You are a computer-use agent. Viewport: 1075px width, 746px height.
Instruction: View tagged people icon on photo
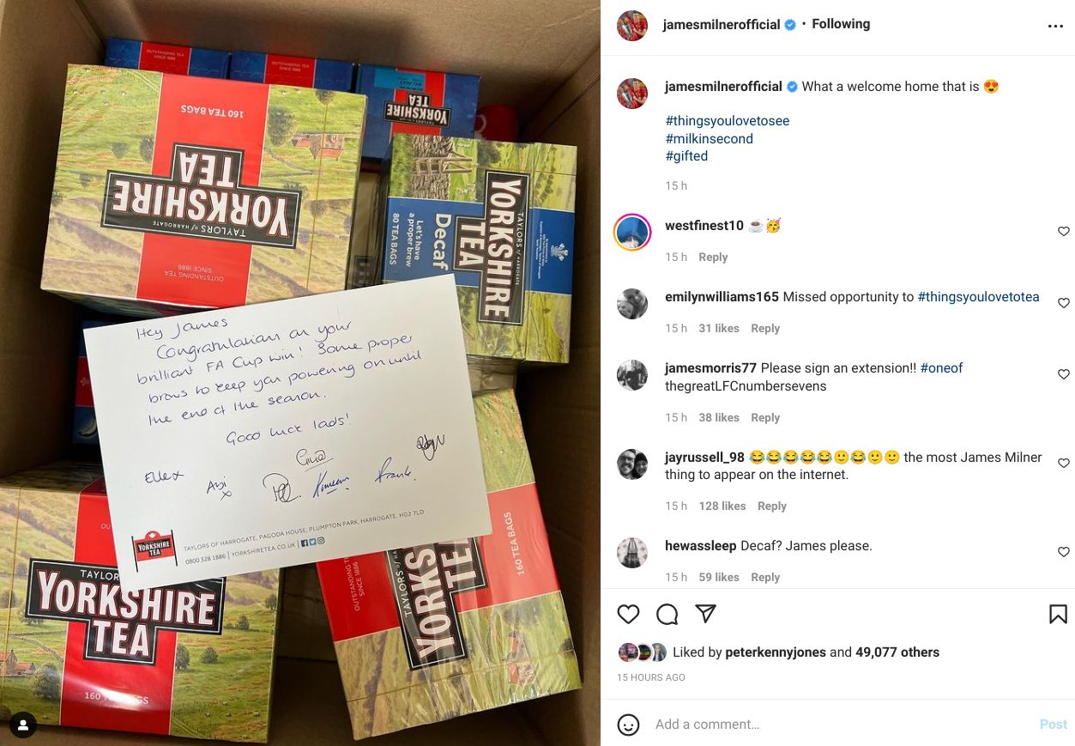(23, 725)
